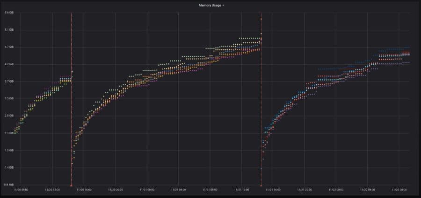
Task: Expand the dropdown caret beside Memory Usage
Action: (224, 6)
